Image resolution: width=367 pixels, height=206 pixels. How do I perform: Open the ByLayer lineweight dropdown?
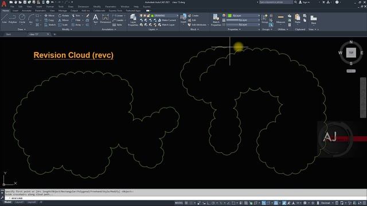coord(243,20)
